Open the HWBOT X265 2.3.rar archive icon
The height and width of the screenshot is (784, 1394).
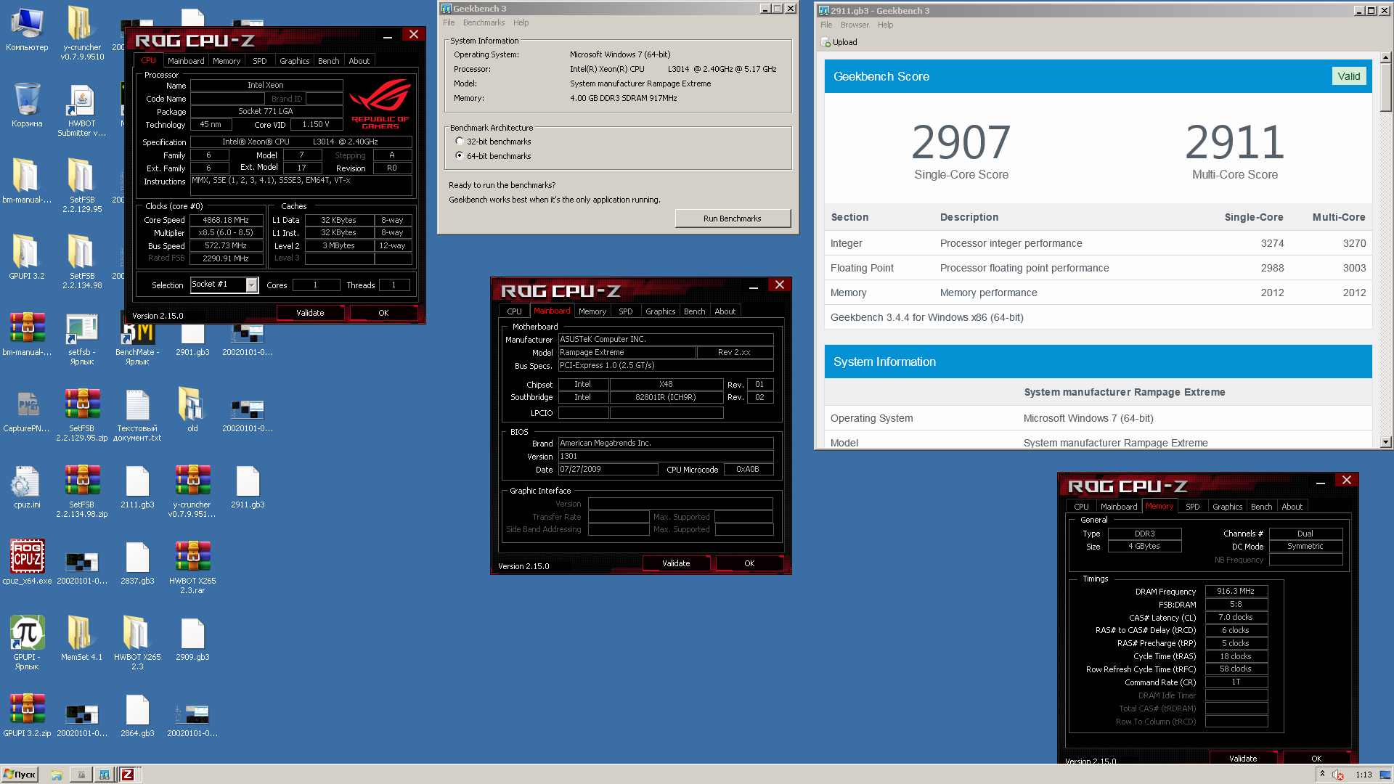192,568
